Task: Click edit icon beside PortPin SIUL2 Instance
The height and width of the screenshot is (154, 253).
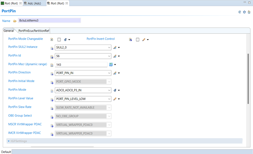Action: click(x=115, y=47)
